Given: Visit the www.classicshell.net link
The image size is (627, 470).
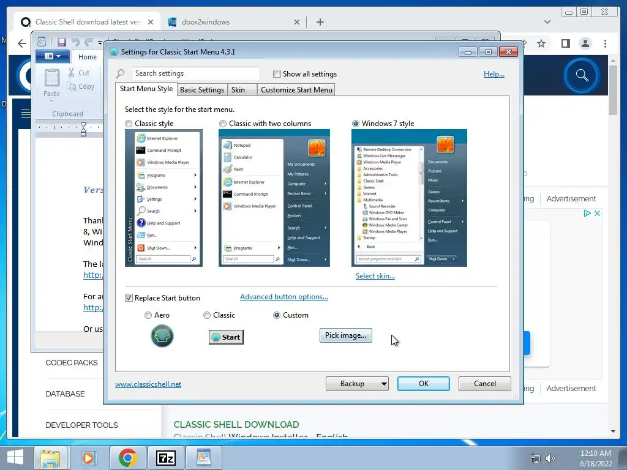Looking at the screenshot, I should 148,384.
